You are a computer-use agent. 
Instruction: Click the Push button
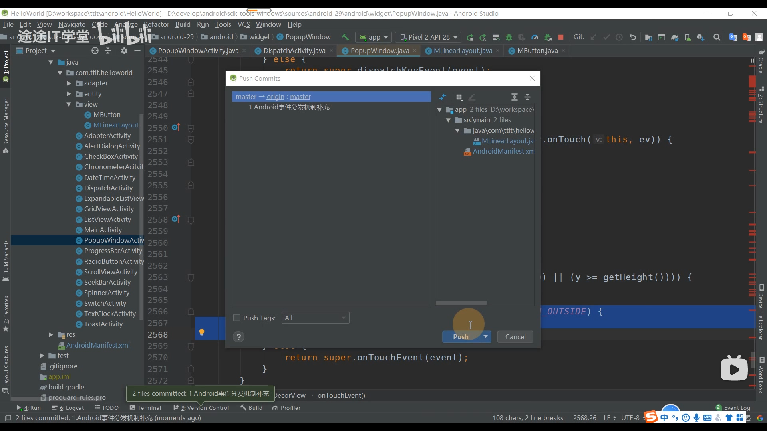461,336
